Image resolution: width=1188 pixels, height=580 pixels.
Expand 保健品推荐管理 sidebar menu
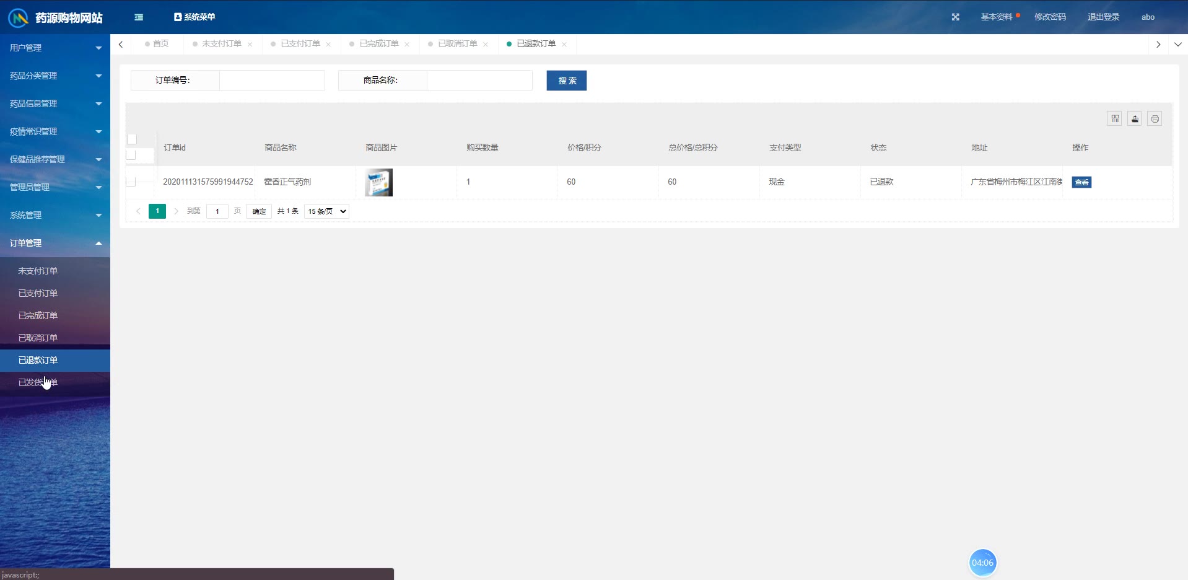(55, 159)
